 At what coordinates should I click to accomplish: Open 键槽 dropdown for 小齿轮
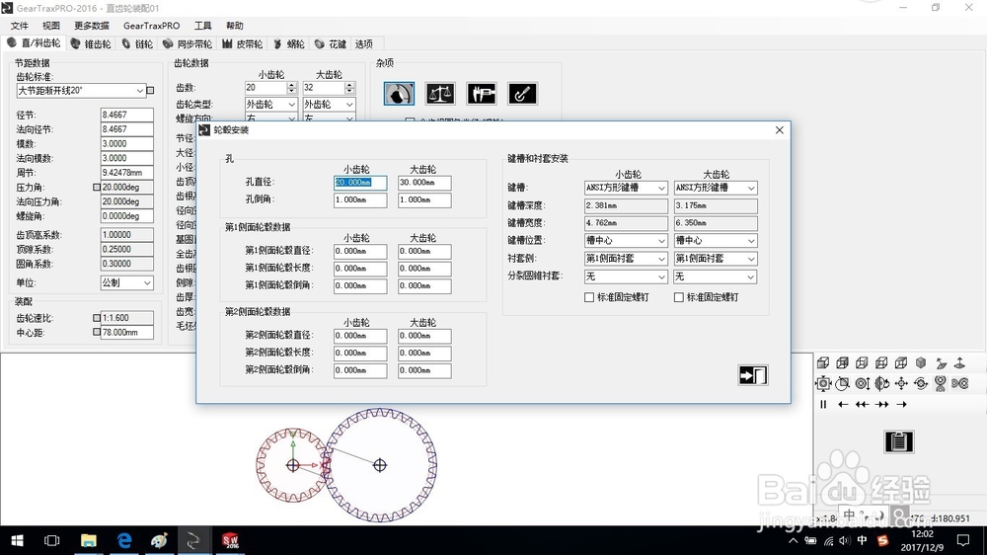click(x=626, y=188)
